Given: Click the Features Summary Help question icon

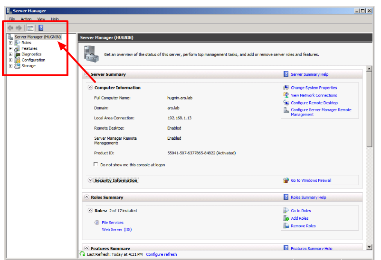Looking at the screenshot, I should click(x=286, y=248).
